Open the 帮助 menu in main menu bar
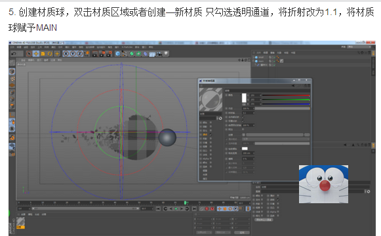 pos(151,47)
